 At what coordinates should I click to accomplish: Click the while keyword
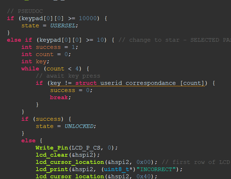pyautogui.click(x=30, y=69)
